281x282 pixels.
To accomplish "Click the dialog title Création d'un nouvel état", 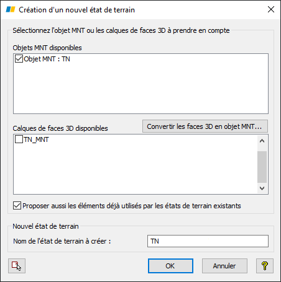I will tap(76, 10).
